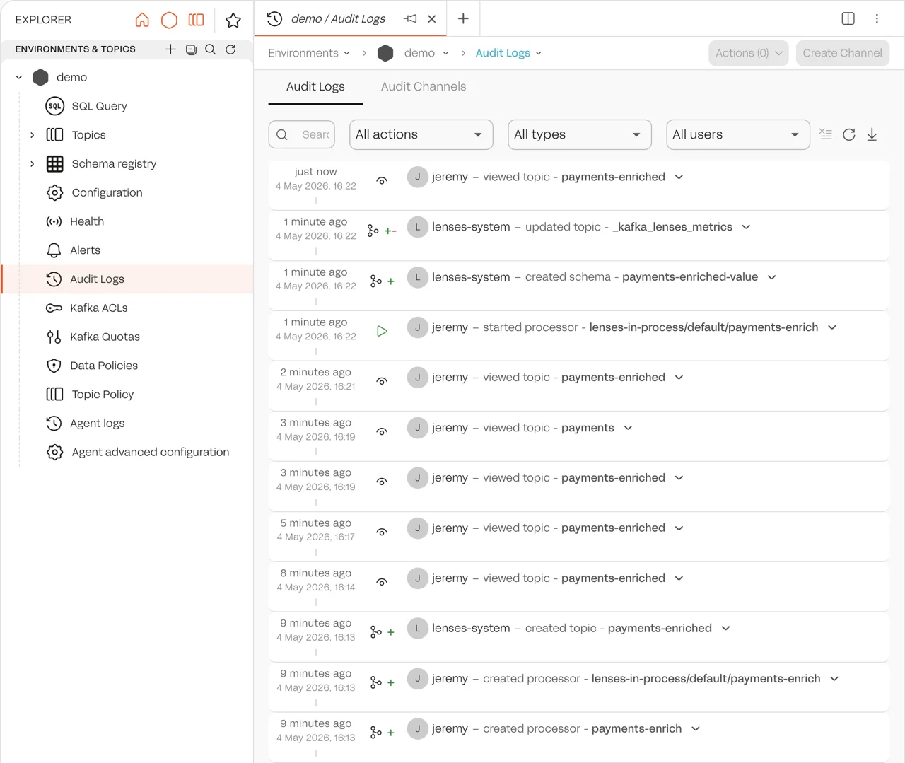Image resolution: width=905 pixels, height=763 pixels.
Task: Expand details of created topic payments-enriched entry
Action: point(725,628)
